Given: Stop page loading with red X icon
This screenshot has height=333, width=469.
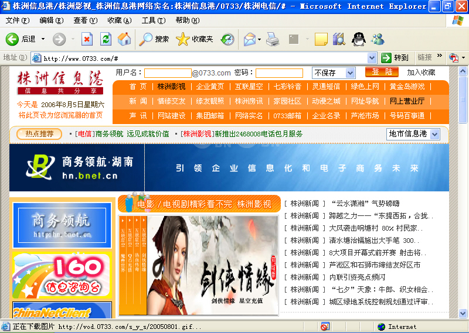Looking at the screenshot, I should point(87,39).
